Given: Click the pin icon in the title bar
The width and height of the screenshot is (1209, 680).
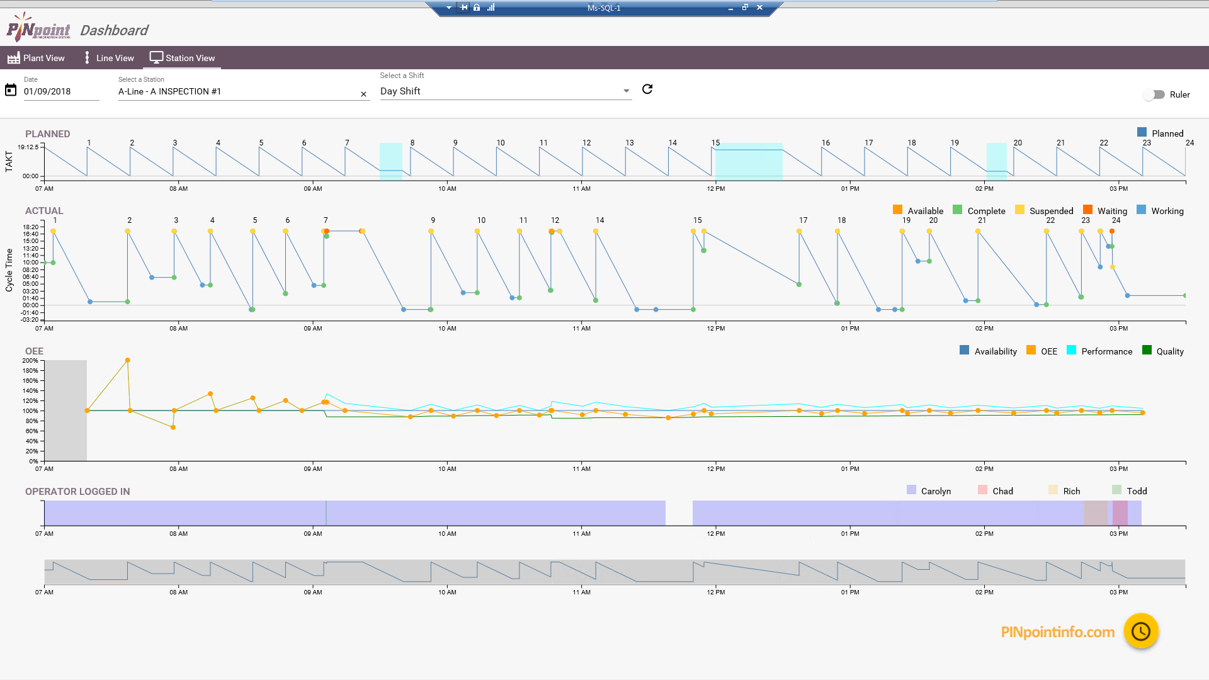Looking at the screenshot, I should tap(464, 8).
